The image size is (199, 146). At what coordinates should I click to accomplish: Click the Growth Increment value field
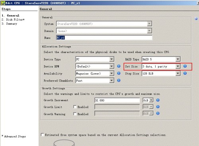(x=117, y=100)
